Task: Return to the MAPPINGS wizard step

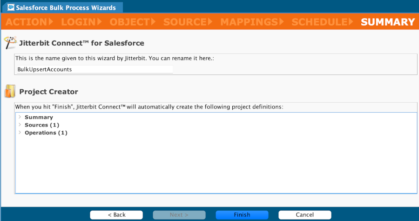Action: tap(249, 22)
